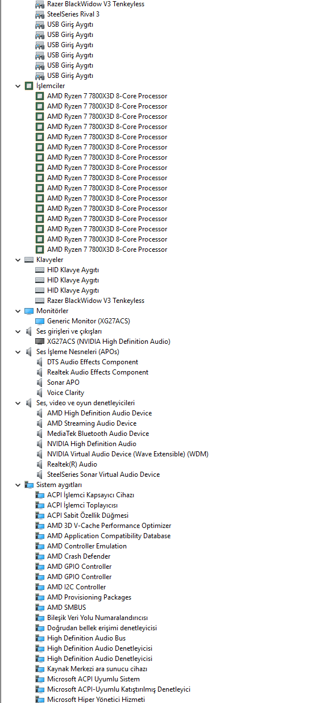Select Bileşik Veri Yolu Numaralandırıcısı
This screenshot has width=312, height=703.
click(98, 618)
